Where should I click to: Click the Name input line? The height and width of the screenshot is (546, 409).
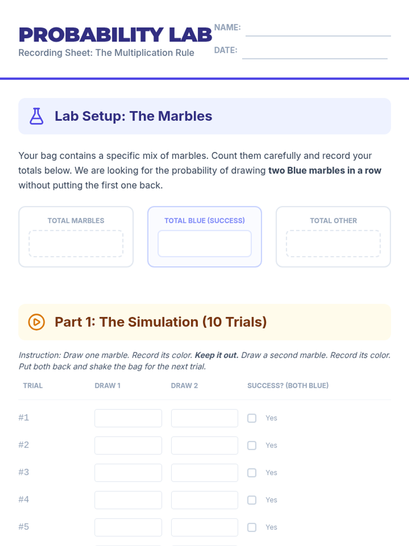point(318,30)
